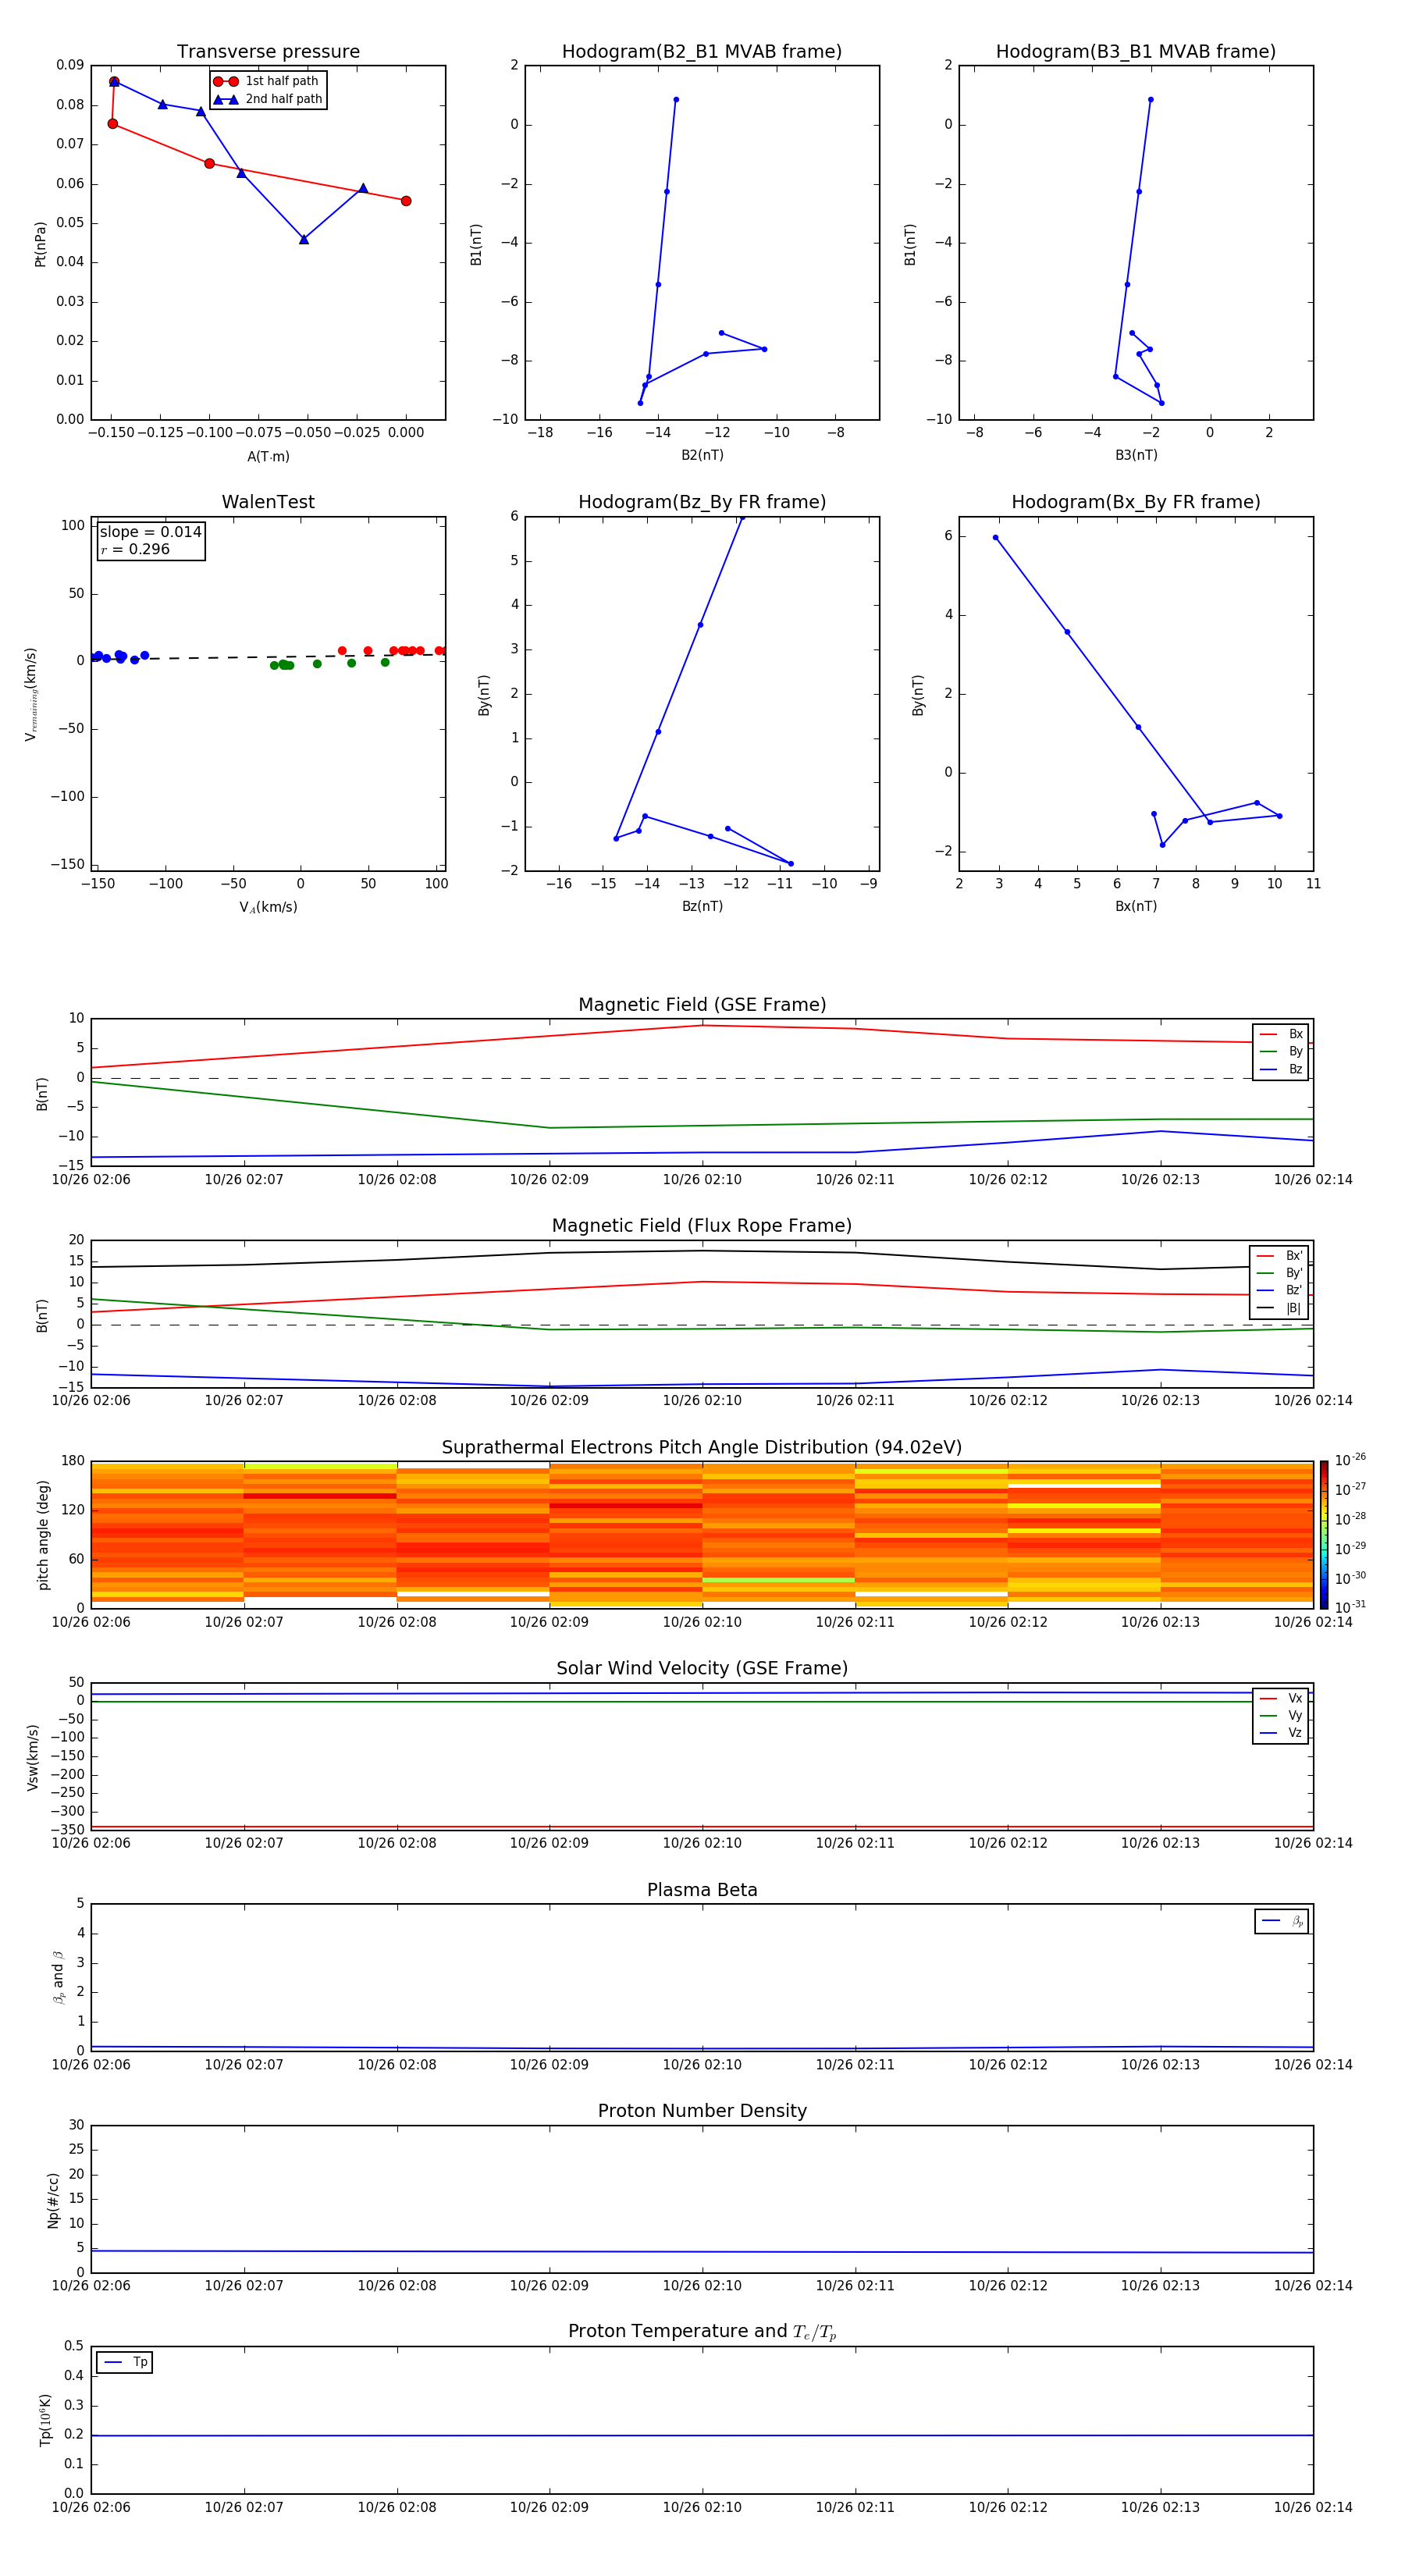Image resolution: width=1405 pixels, height=2576 pixels.
Task: Select "Vx" in the solar wind legend
Action: coord(1281,1698)
